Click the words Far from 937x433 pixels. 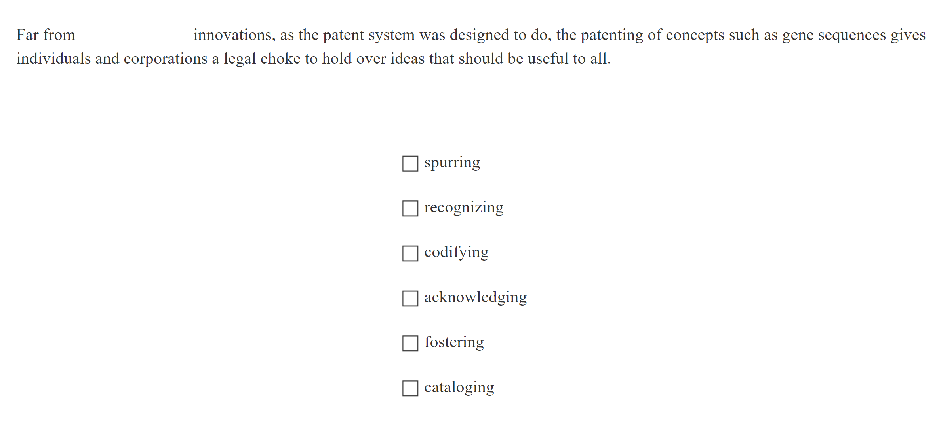[46, 35]
